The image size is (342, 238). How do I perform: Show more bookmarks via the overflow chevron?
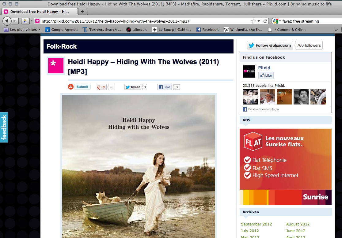336,30
